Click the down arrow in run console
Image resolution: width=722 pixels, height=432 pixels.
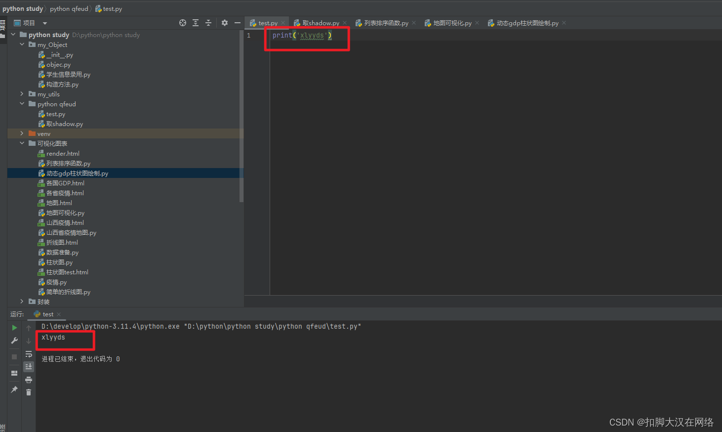(29, 341)
